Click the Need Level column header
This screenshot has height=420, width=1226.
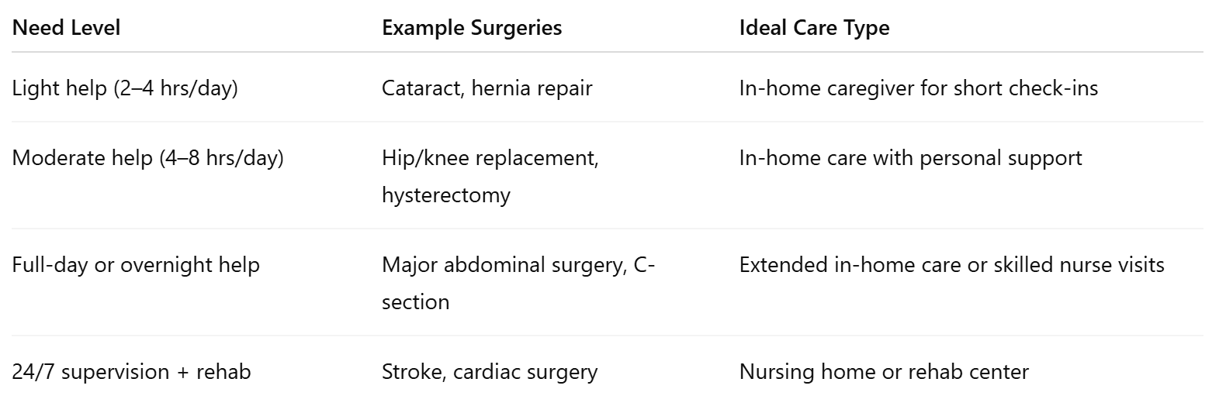66,28
